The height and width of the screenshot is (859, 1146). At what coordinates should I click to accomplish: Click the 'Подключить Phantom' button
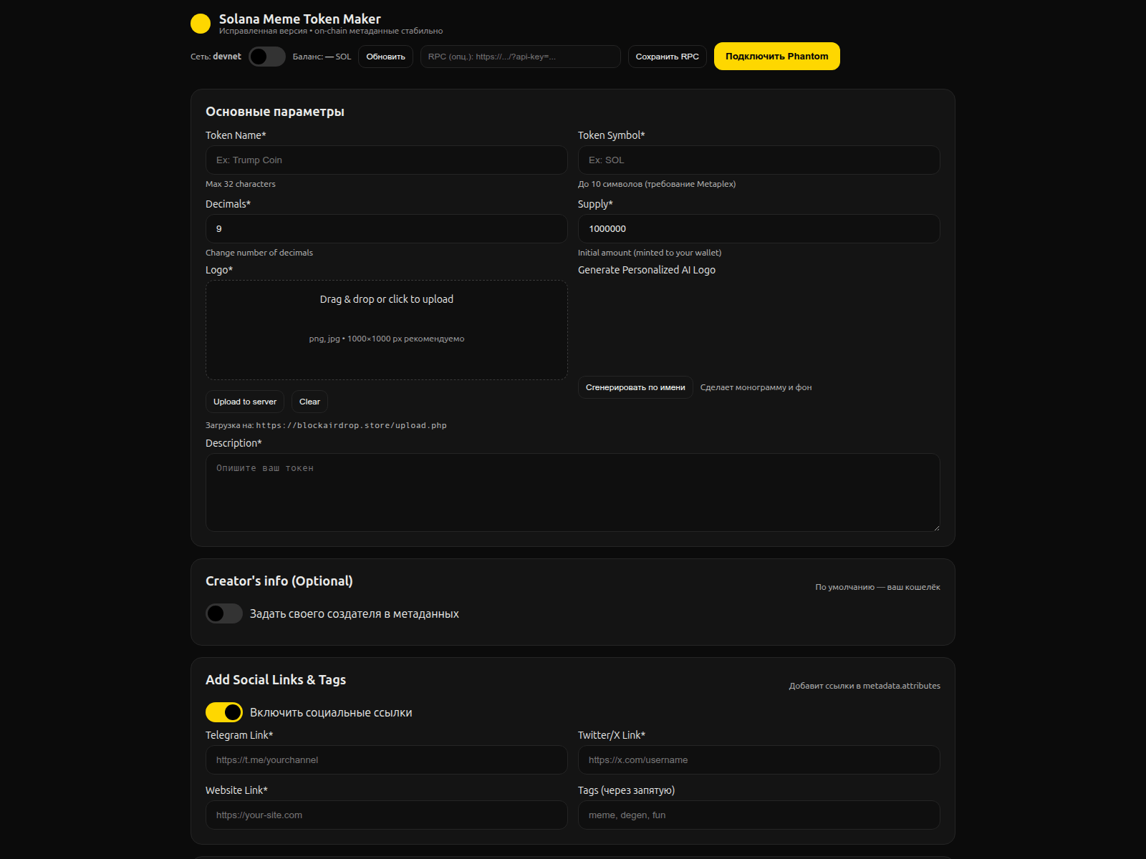pos(776,56)
